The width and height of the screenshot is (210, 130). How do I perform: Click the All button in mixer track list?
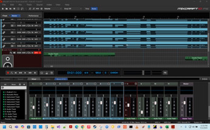[x=5, y=84]
